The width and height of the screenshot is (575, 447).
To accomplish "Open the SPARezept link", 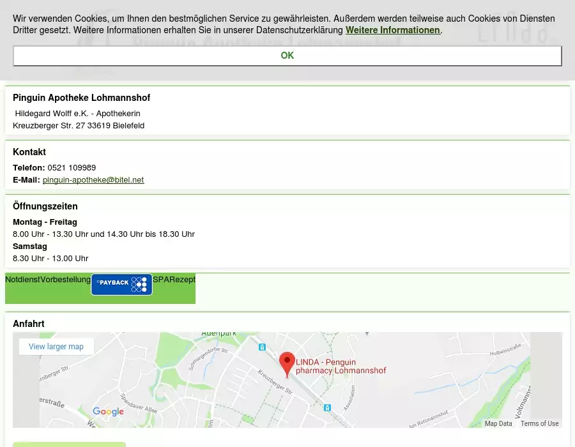I will coord(174,280).
